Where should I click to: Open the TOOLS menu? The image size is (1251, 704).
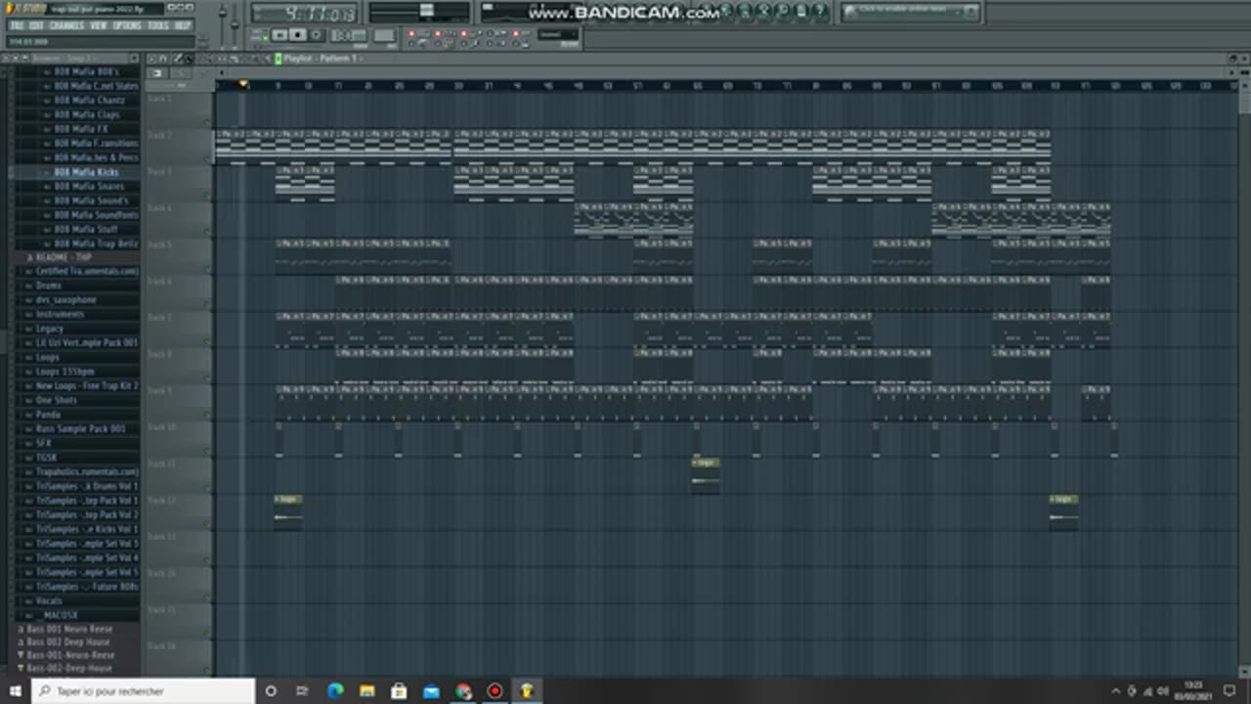158,25
